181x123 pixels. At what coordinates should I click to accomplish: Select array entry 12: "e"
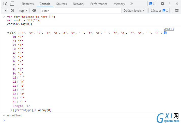19,86
